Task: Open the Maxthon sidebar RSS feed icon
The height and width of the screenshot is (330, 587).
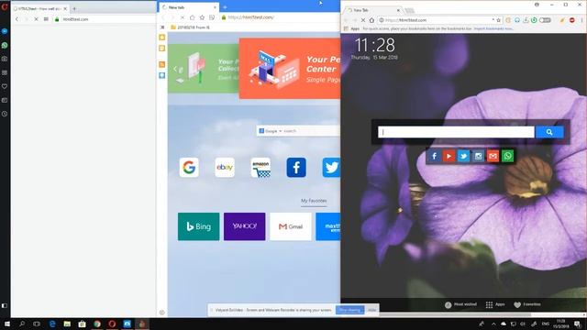Action: 162,64
